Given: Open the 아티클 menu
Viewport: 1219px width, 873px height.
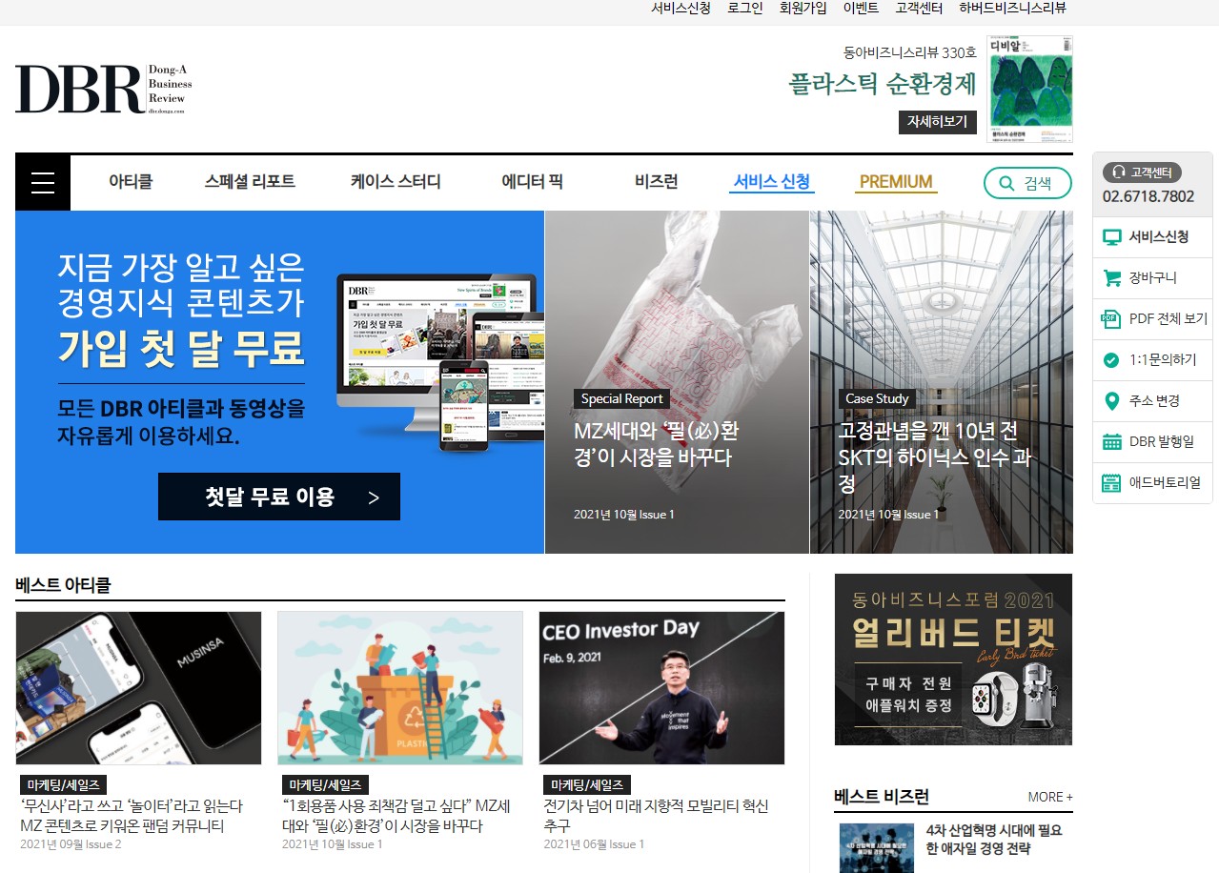Looking at the screenshot, I should coord(131,182).
